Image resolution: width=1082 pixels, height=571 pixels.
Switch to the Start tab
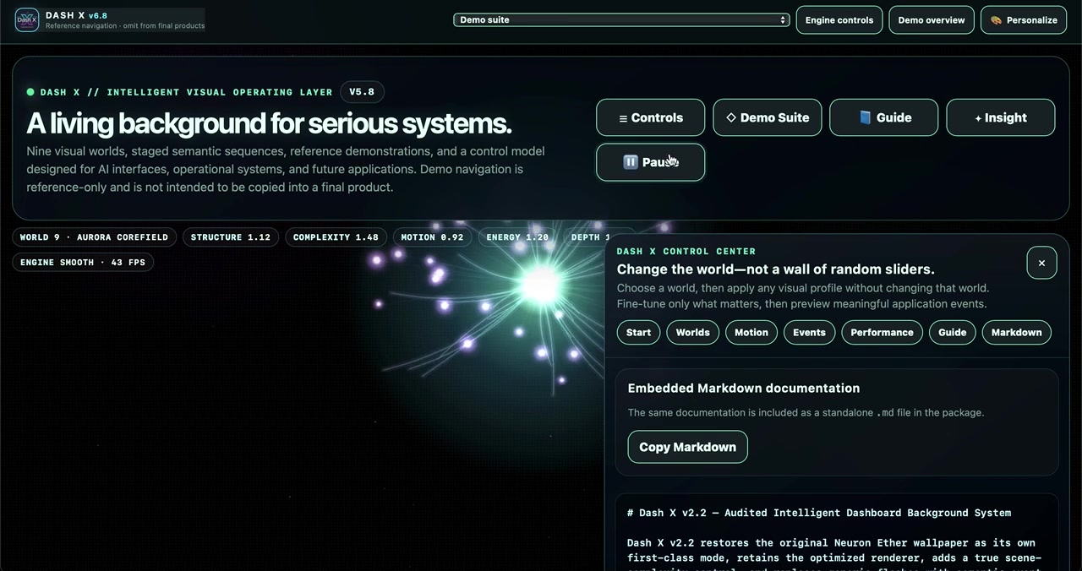(x=638, y=332)
